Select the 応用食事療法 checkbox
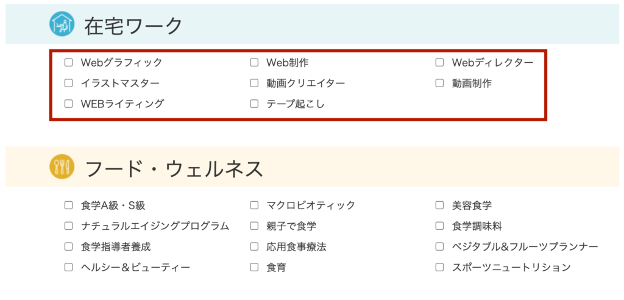 click(254, 247)
